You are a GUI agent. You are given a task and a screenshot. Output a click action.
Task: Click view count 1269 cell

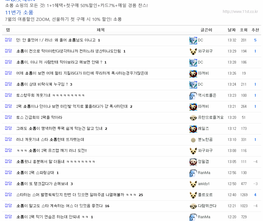coord(244,195)
